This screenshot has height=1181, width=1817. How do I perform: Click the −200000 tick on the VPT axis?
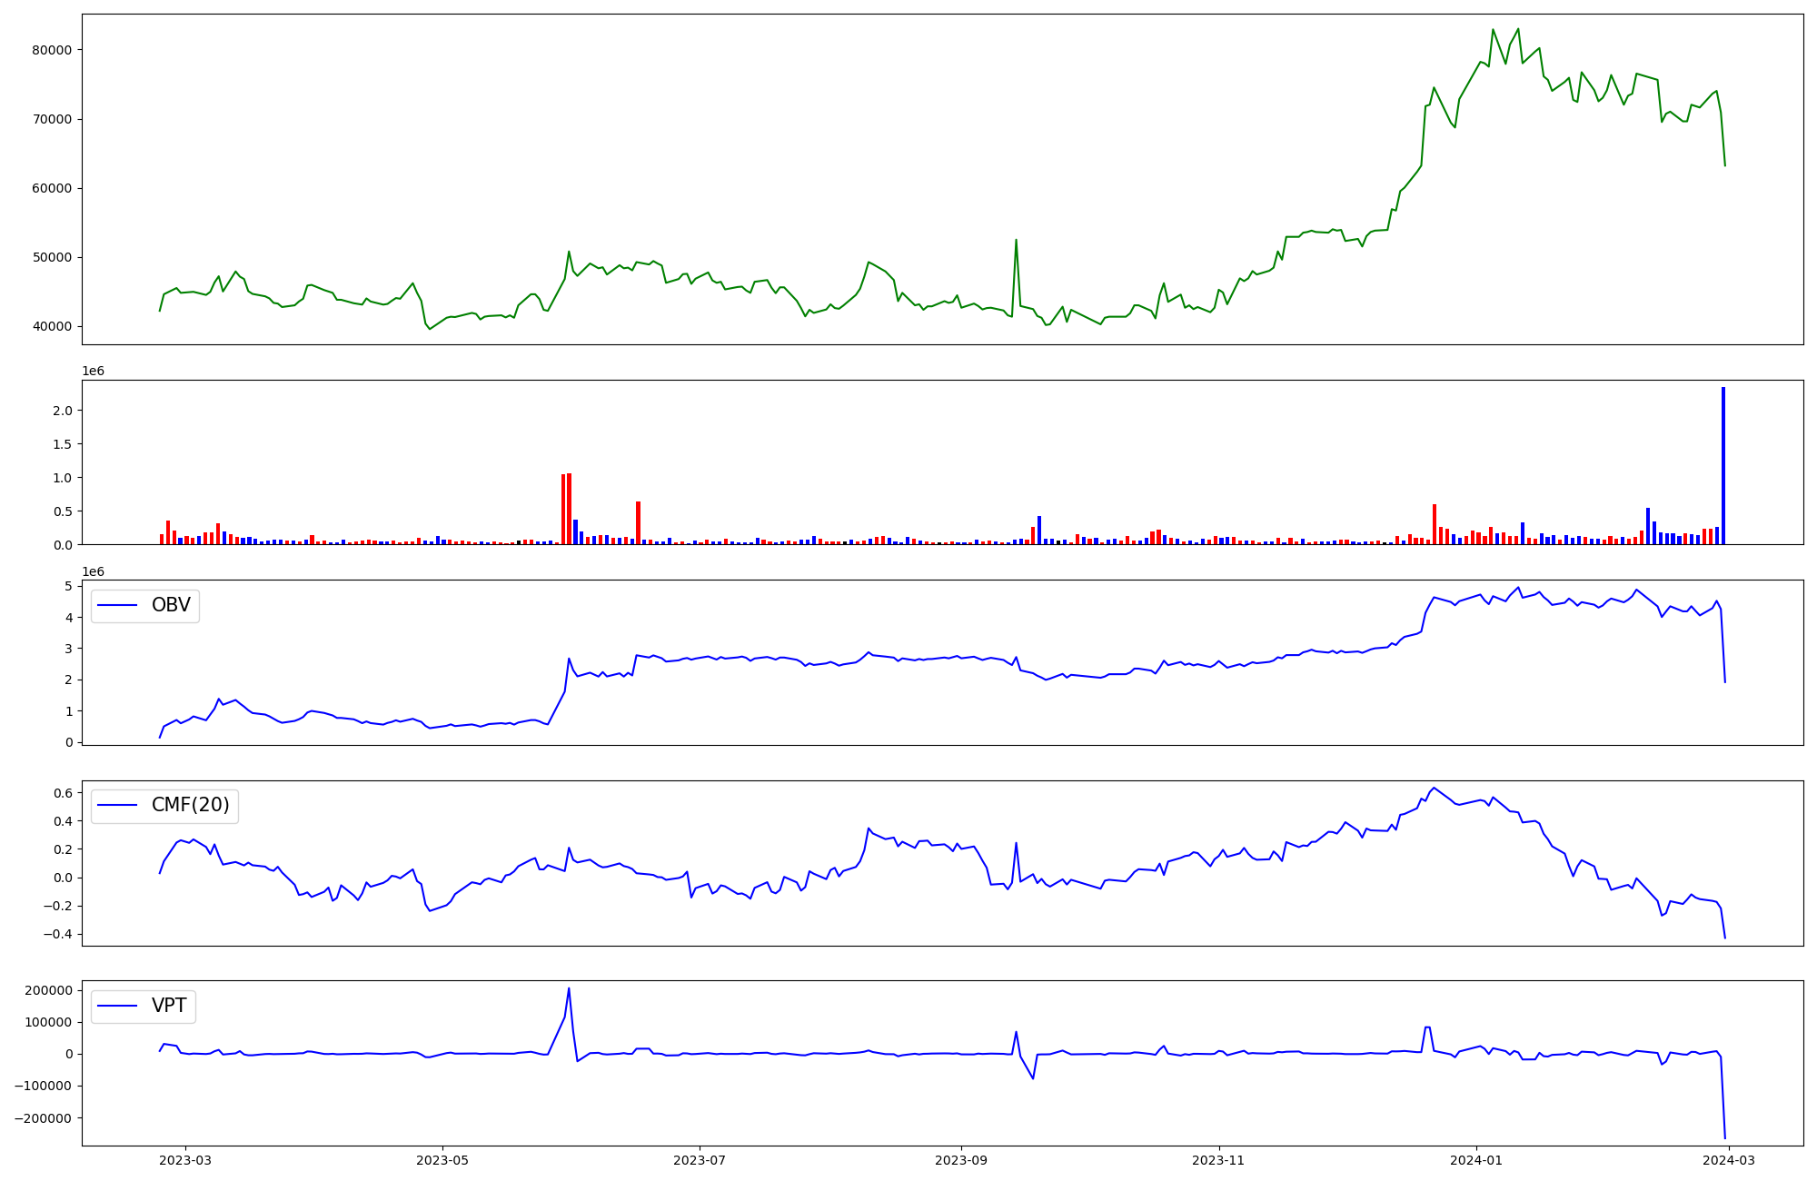pos(45,1118)
